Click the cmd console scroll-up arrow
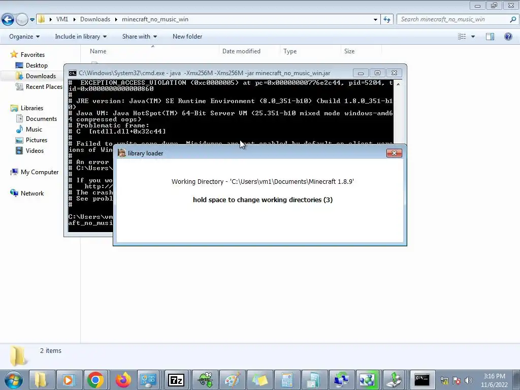 coord(398,84)
